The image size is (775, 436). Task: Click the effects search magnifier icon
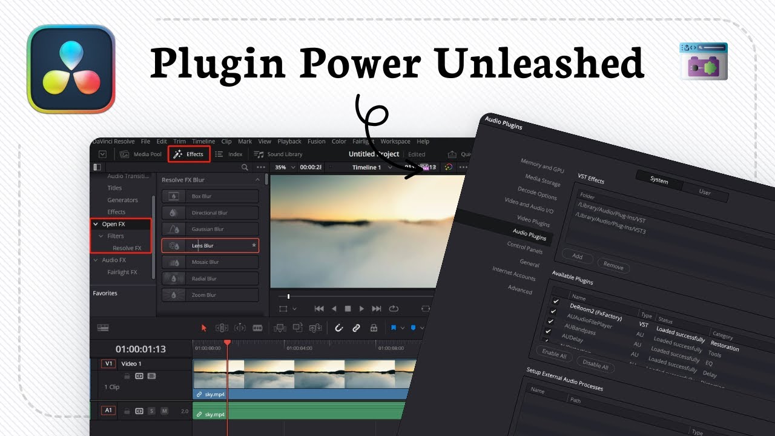pyautogui.click(x=245, y=167)
